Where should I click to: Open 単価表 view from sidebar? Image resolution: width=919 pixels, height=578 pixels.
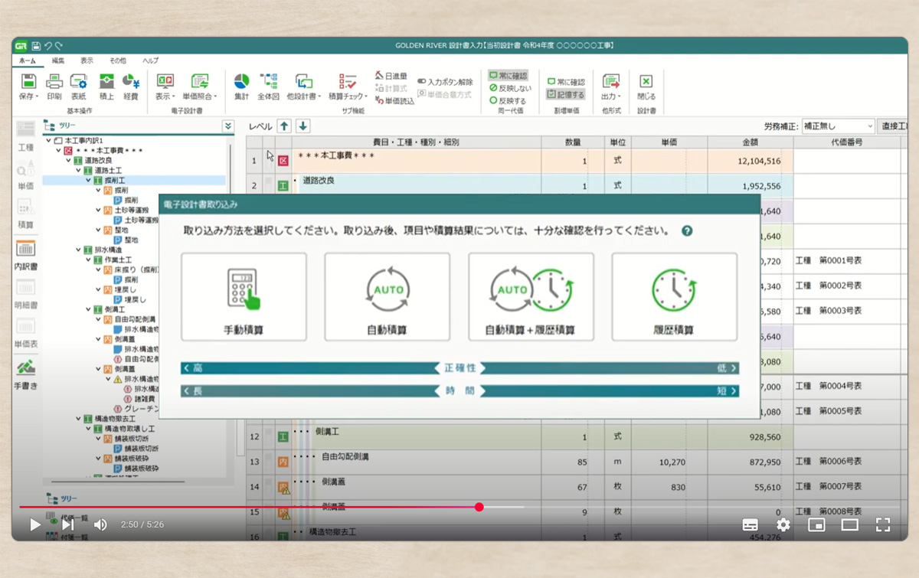(x=26, y=335)
